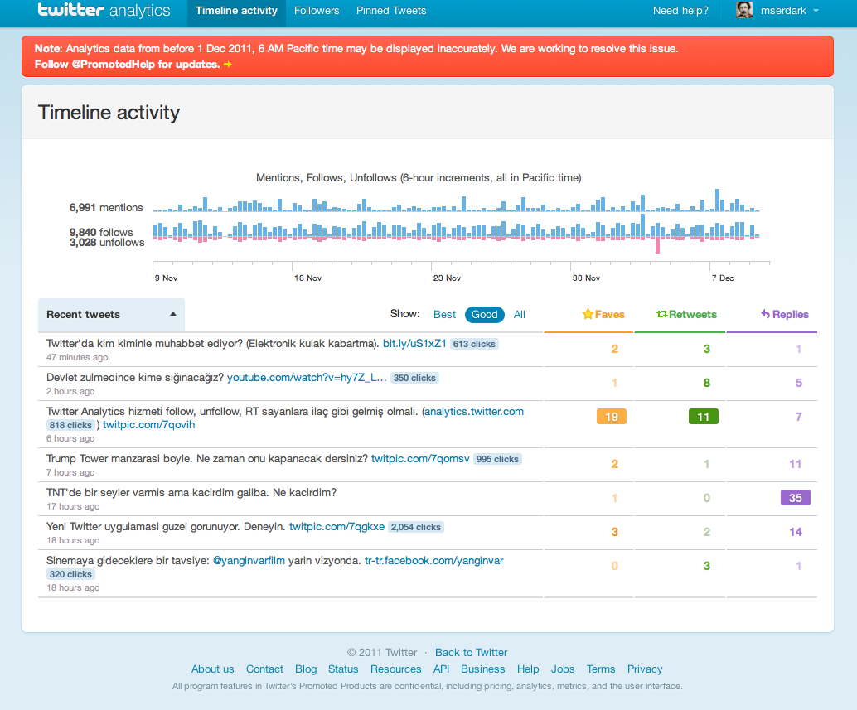Screen dimensions: 857x710
Task: Click the 30 Nov marker on chart axis
Action: click(586, 278)
